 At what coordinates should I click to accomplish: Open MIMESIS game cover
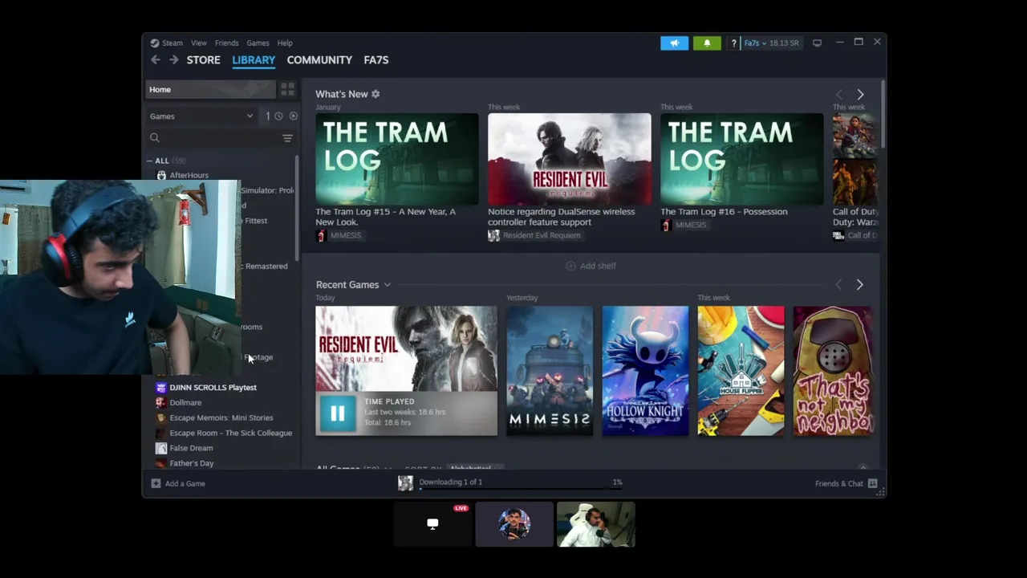pyautogui.click(x=550, y=371)
